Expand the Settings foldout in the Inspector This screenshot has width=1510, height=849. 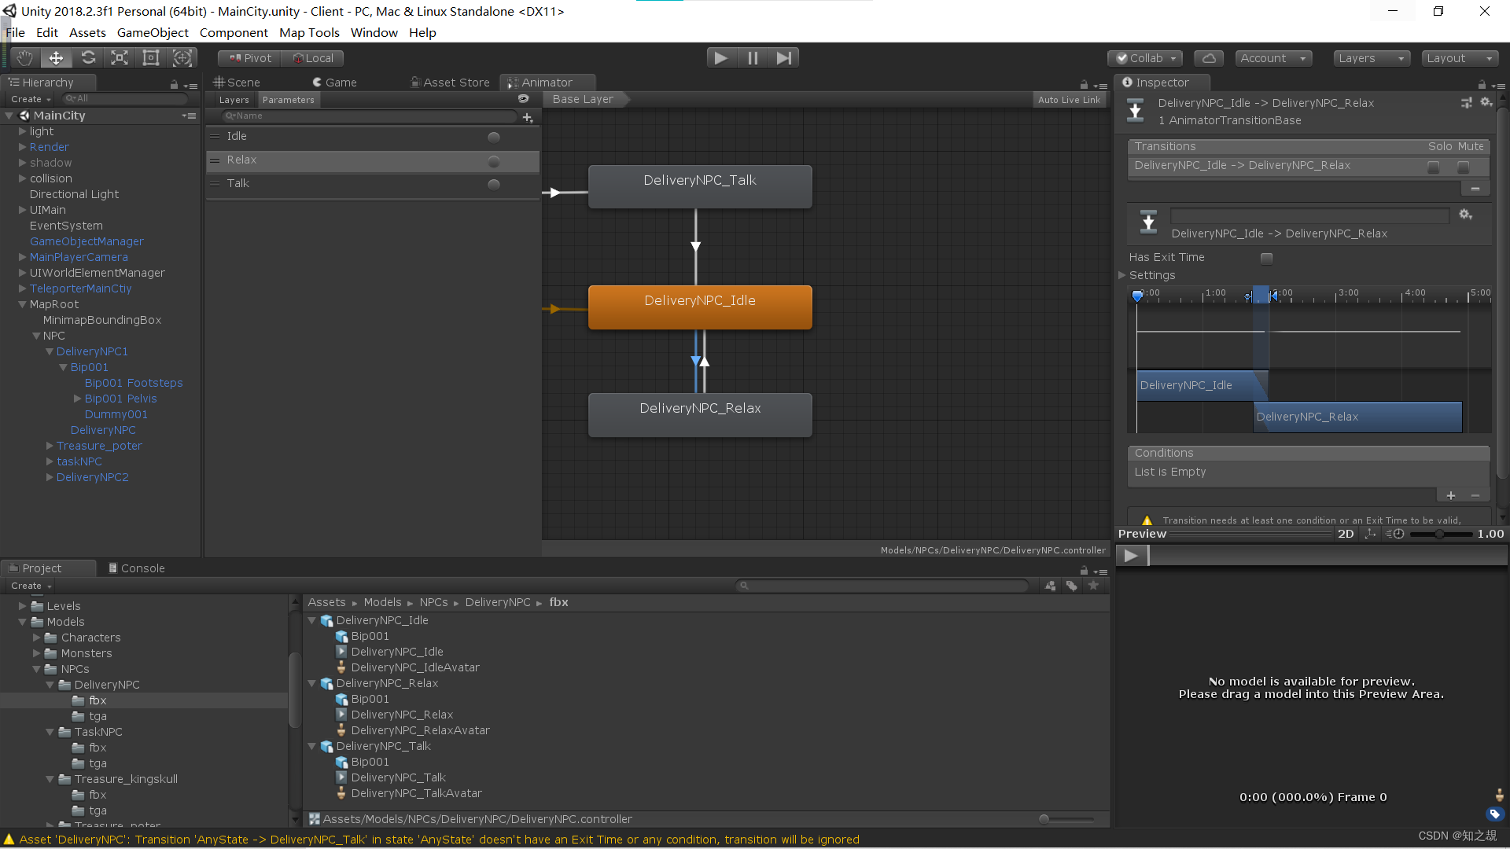(1123, 275)
